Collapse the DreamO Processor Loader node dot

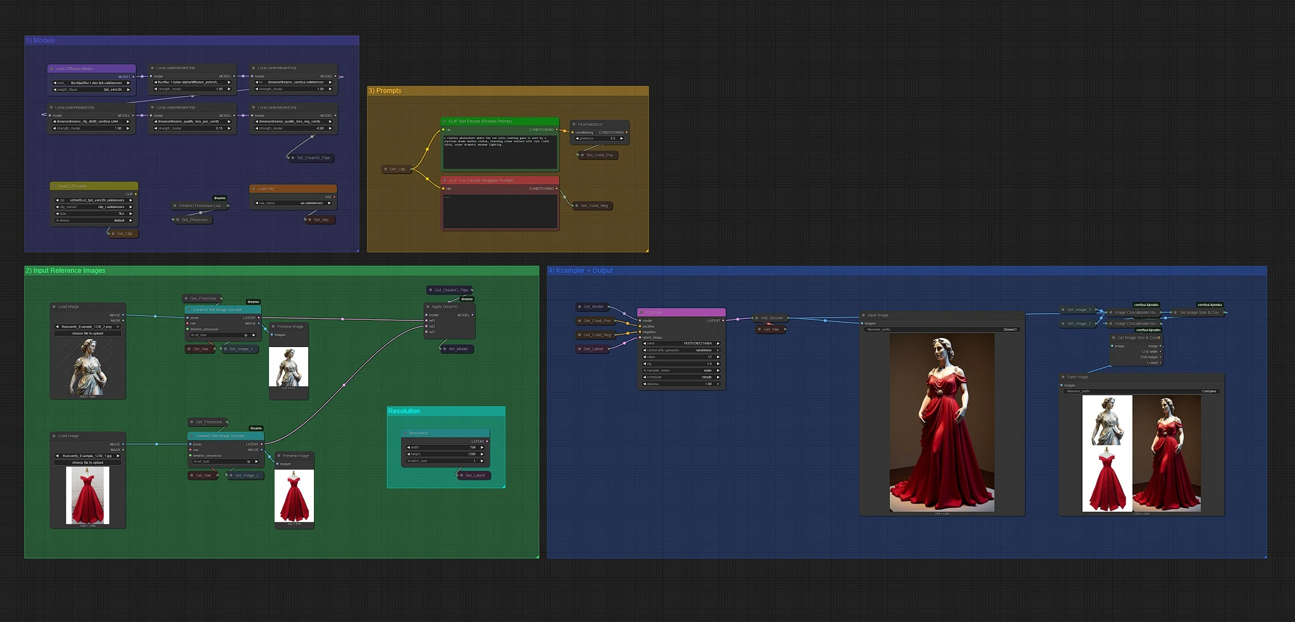(x=175, y=206)
